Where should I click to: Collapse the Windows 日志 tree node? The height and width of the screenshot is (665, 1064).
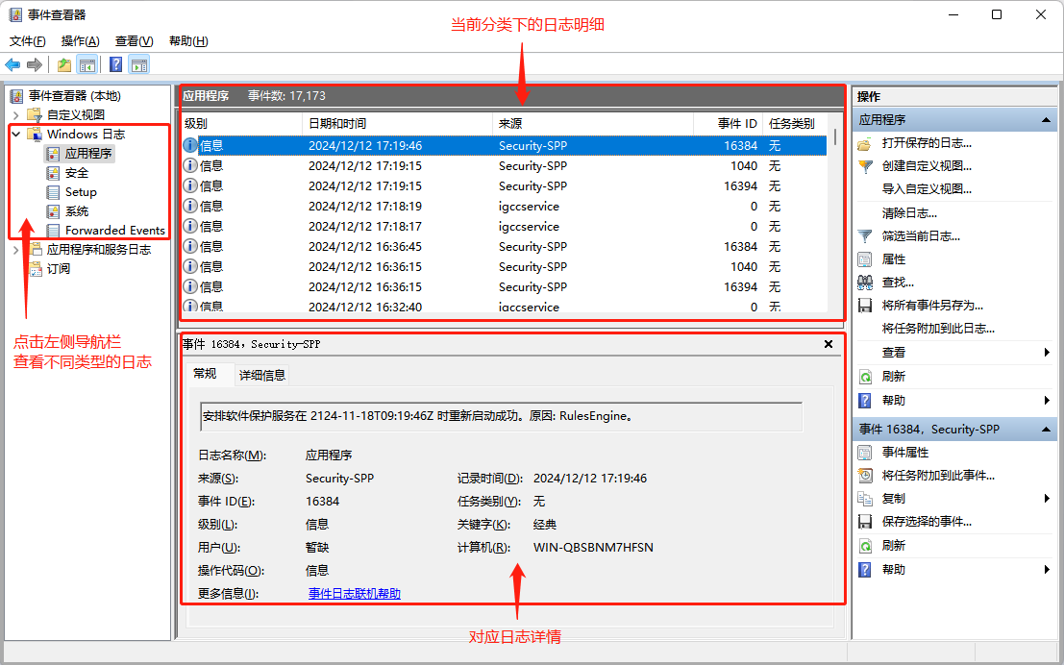click(x=16, y=135)
